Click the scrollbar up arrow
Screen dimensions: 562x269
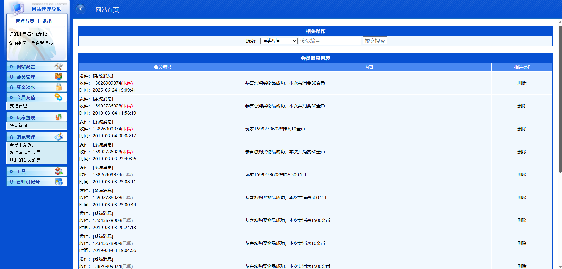tap(560, 22)
